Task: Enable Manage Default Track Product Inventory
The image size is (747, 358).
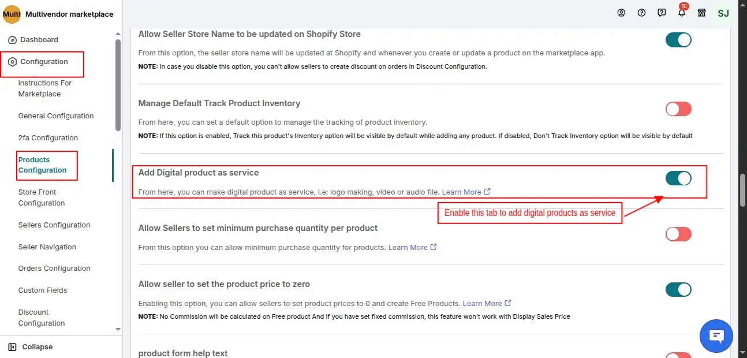Action: pos(678,109)
